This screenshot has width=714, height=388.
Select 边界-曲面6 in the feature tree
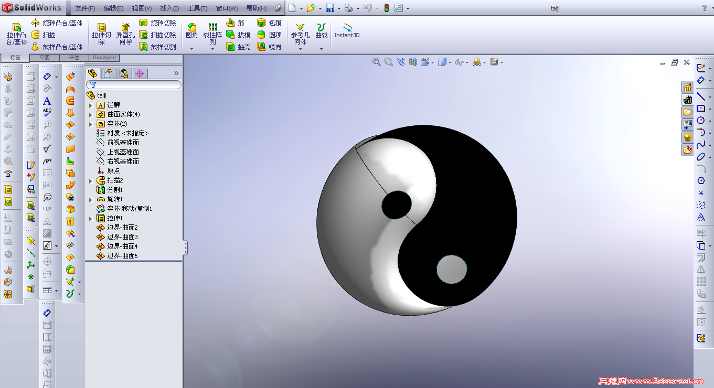(117, 256)
